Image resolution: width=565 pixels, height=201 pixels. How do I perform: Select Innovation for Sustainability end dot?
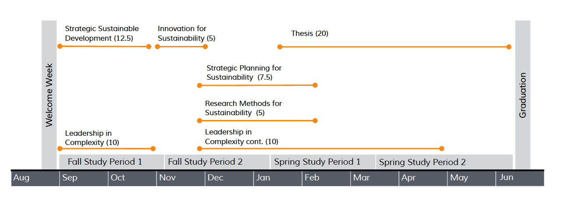click(205, 46)
